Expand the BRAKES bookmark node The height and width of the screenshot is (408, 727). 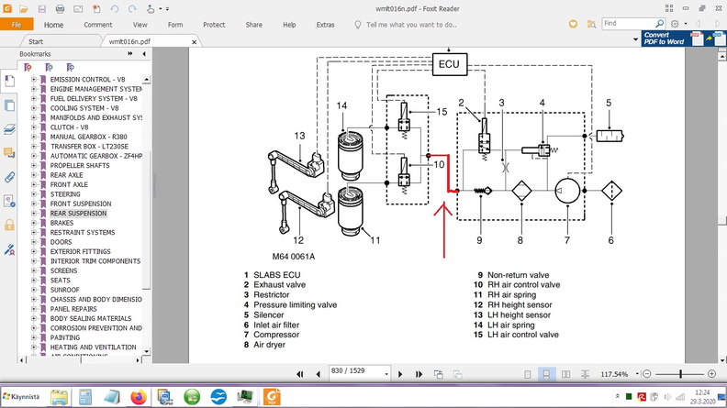(34, 223)
